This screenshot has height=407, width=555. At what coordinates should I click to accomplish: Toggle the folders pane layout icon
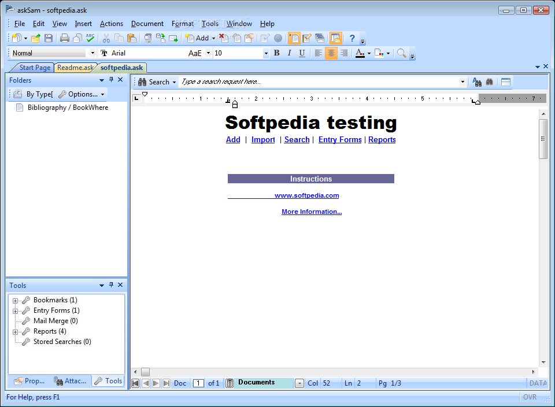(335, 38)
